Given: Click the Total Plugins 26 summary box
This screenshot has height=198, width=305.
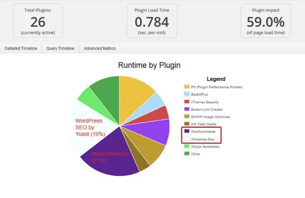Looking at the screenshot, I should [38, 21].
